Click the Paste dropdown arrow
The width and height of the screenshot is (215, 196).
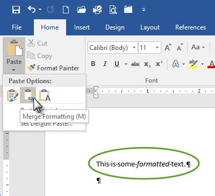pyautogui.click(x=14, y=70)
